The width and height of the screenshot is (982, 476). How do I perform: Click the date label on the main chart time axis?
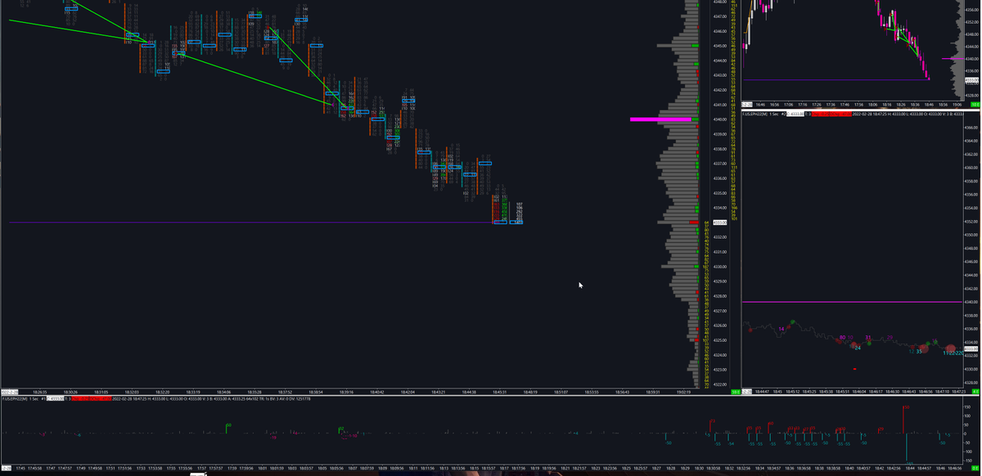[x=10, y=392]
